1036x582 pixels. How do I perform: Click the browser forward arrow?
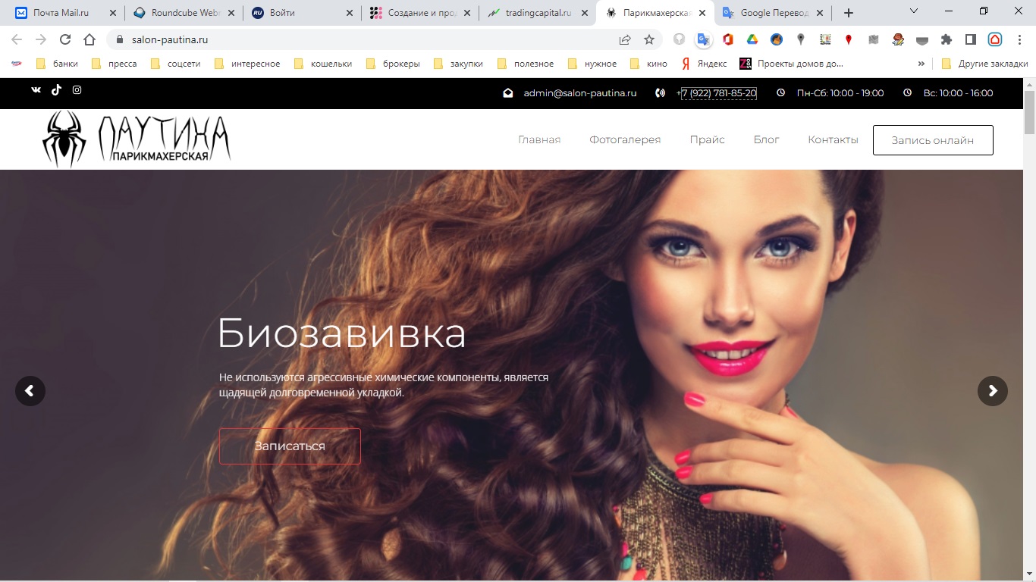[41, 39]
